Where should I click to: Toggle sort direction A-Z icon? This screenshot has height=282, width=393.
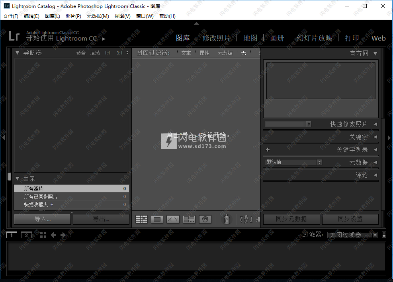point(246,220)
